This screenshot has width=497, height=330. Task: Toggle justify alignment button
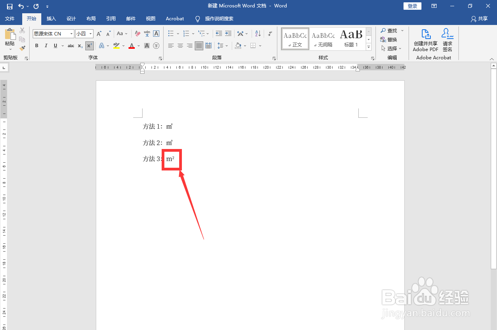pos(199,46)
